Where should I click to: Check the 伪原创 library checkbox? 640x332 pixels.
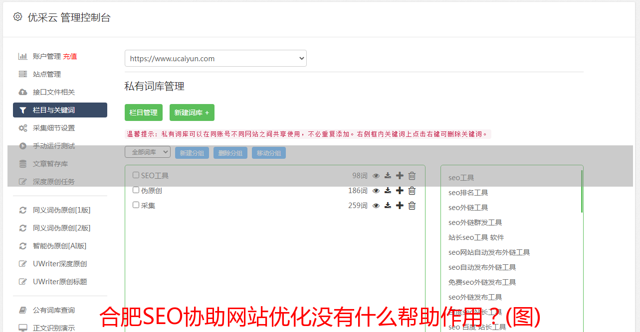136,190
